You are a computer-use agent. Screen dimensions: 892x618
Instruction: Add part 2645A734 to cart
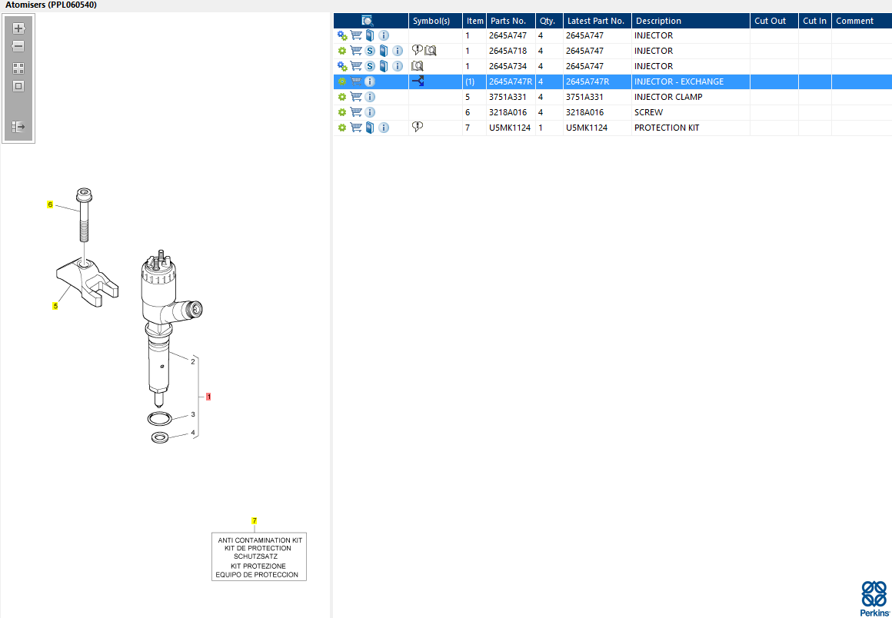(356, 67)
